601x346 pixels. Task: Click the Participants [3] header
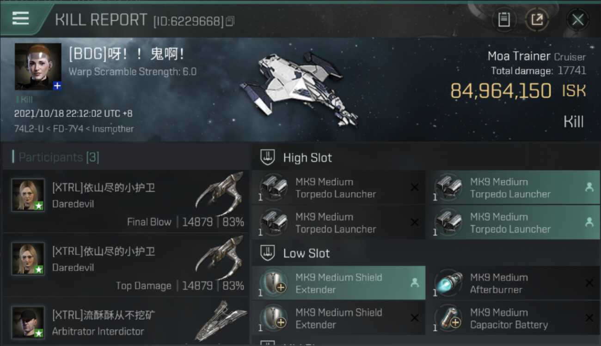tap(59, 157)
